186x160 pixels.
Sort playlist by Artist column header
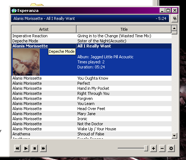pyautogui.click(x=44, y=29)
